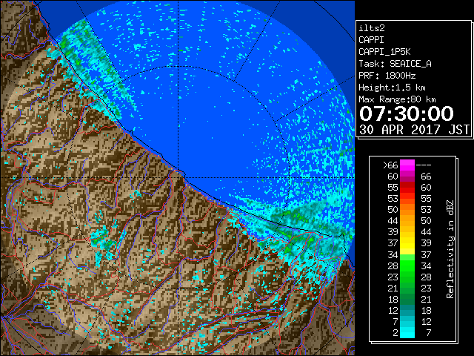474x356 pixels.
Task: Click the 07:30:00 timestamp
Action: point(407,113)
